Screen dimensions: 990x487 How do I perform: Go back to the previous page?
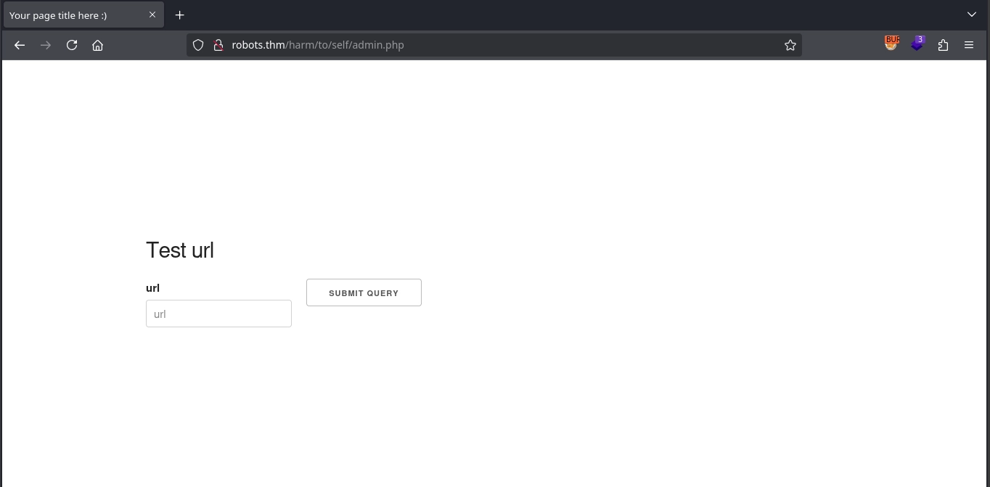[20, 45]
